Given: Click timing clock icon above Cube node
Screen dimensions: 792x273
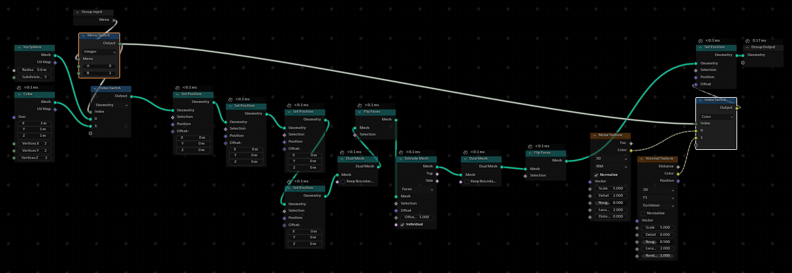Looking at the screenshot, I should [x=18, y=87].
